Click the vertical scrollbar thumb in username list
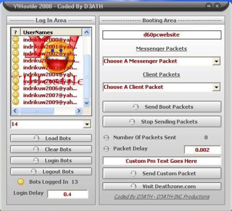 point(87,77)
